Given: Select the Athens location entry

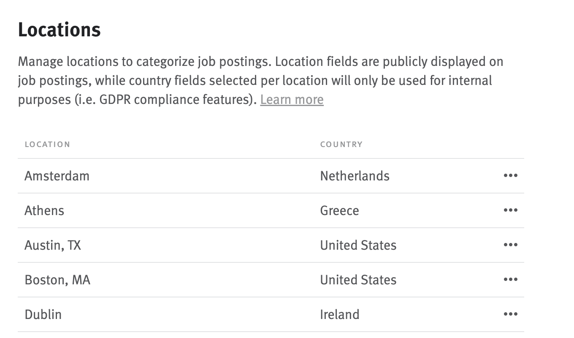Looking at the screenshot, I should 44,210.
